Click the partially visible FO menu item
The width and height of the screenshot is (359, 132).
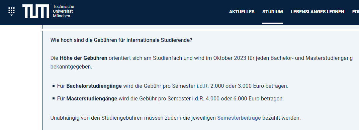356,12
